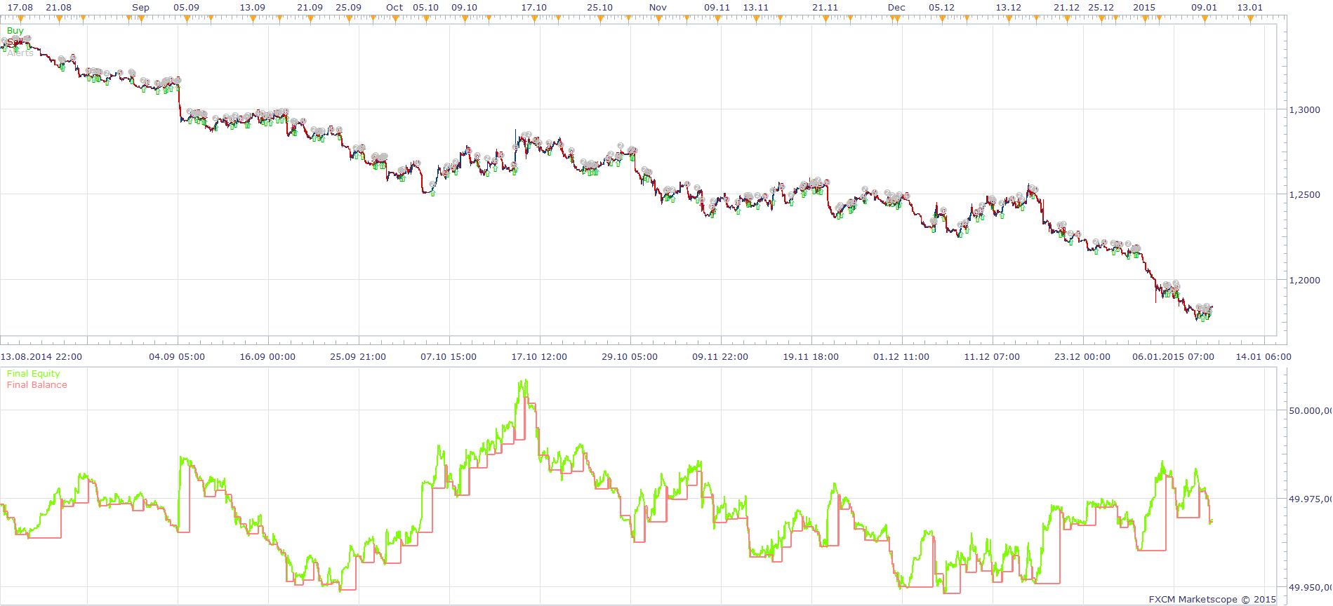This screenshot has width=1333, height=606.
Task: Select the Final Equity legend label
Action: (x=34, y=374)
